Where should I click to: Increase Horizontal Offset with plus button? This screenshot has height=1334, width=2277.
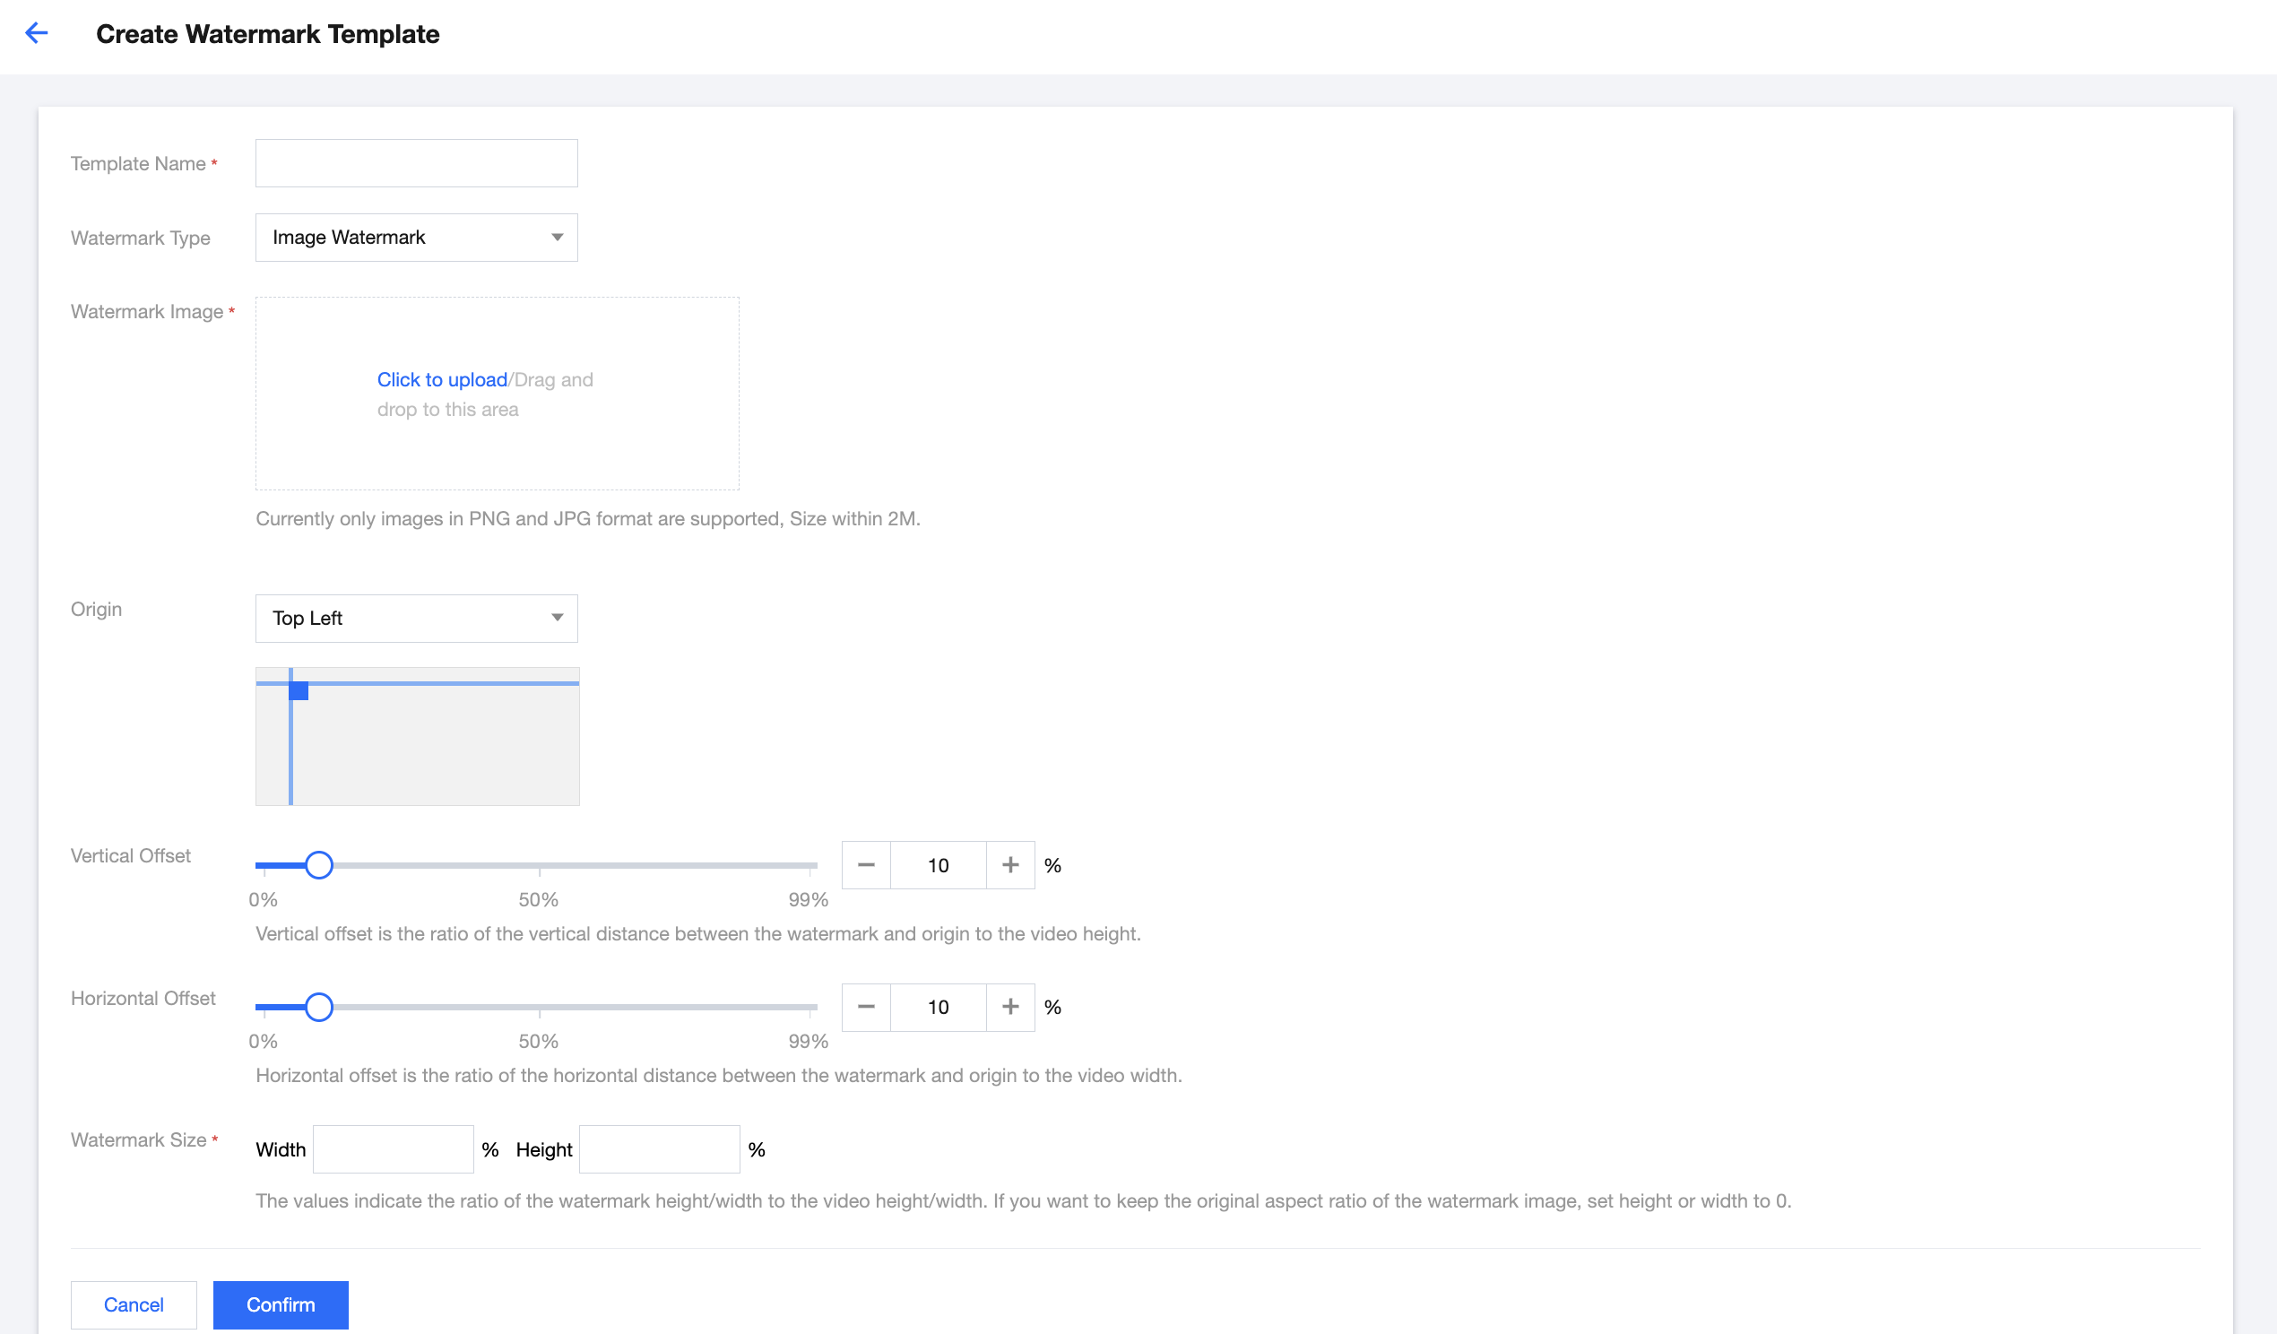coord(1010,1007)
